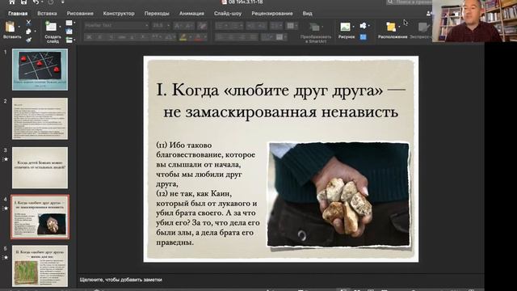This screenshot has width=517, height=291.
Task: Open the Undo history dropdown arrow
Action: (42, 2)
